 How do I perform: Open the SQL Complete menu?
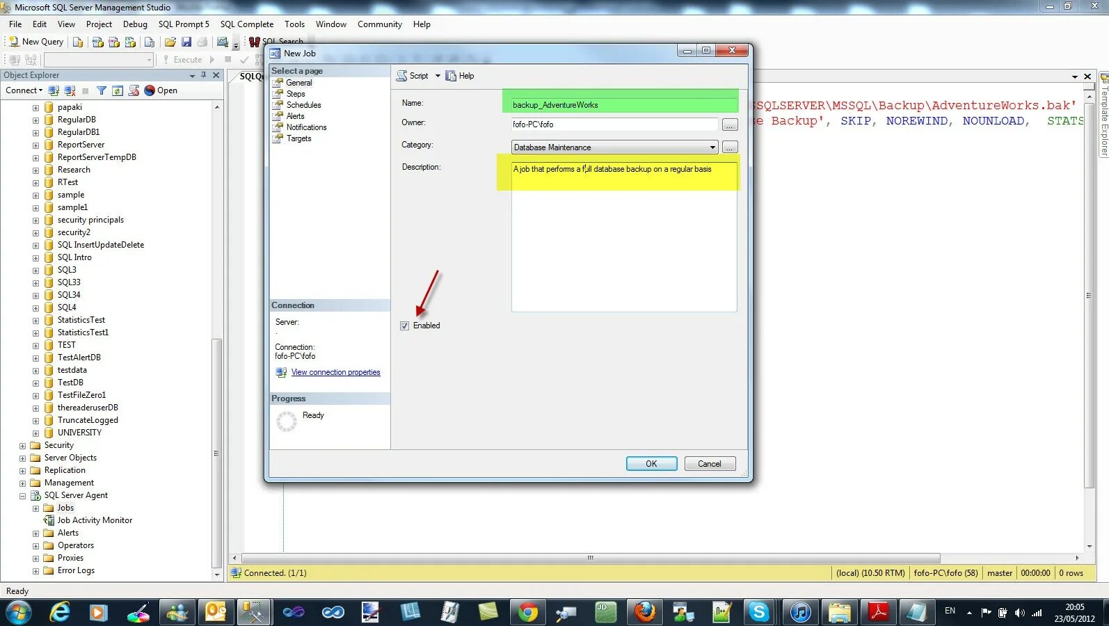click(247, 24)
